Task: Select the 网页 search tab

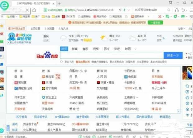Action: [x=64, y=49]
